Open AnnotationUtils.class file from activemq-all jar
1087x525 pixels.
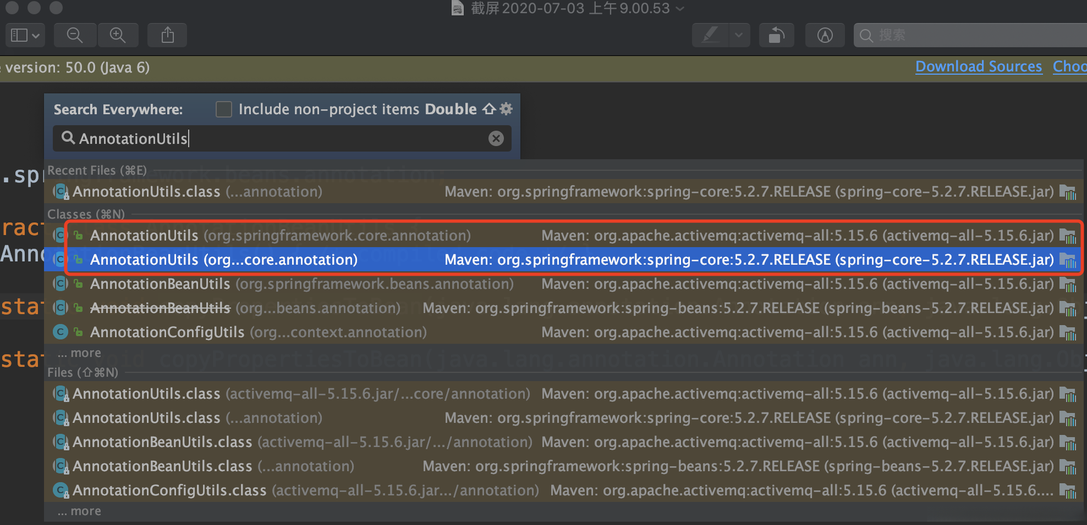tap(564, 394)
